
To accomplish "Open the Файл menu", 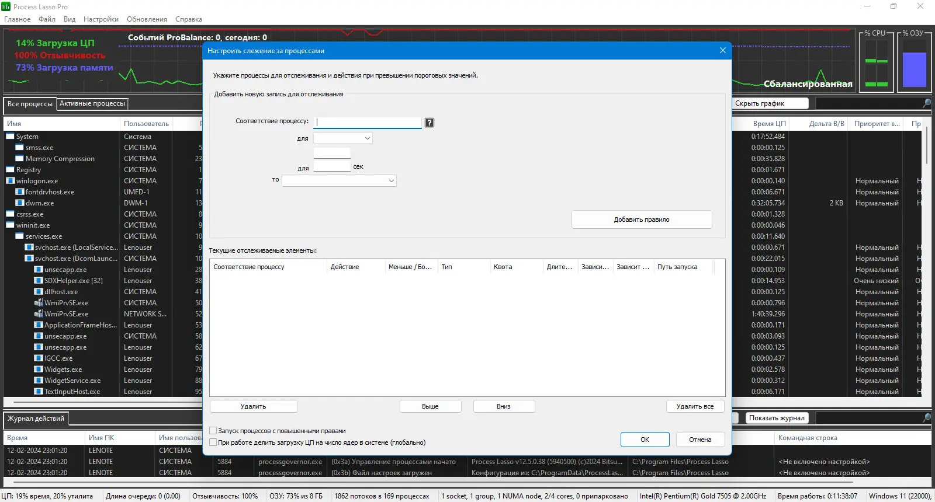I will pos(47,19).
